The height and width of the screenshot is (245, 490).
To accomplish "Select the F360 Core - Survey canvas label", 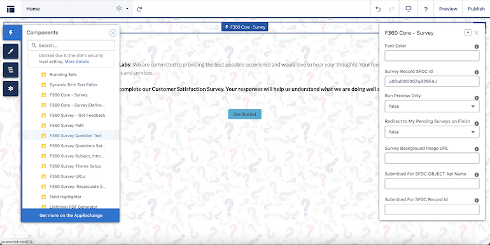I will [x=245, y=27].
